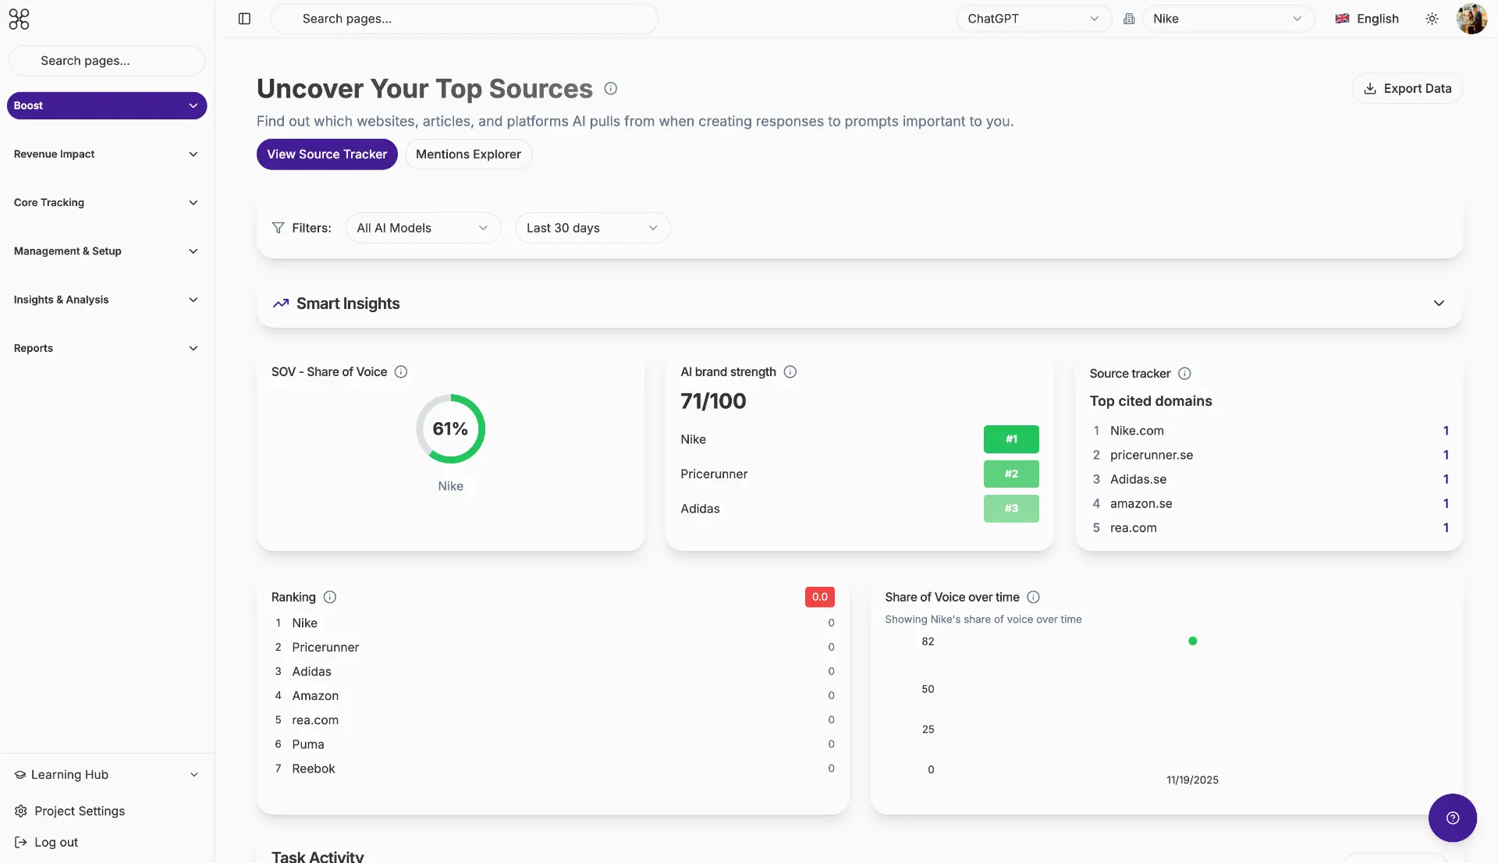Viewport: 1498px width, 863px height.
Task: Click the green SOV donut chart showing 61%
Action: pyautogui.click(x=450, y=428)
